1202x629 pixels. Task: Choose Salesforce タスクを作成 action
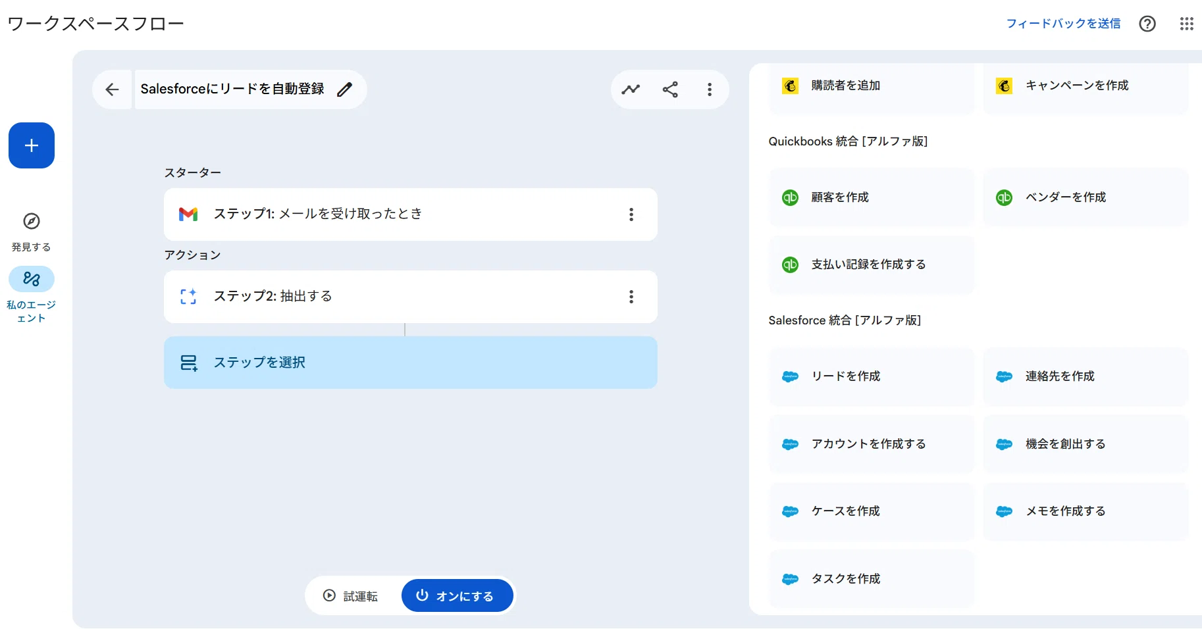pyautogui.click(x=872, y=579)
